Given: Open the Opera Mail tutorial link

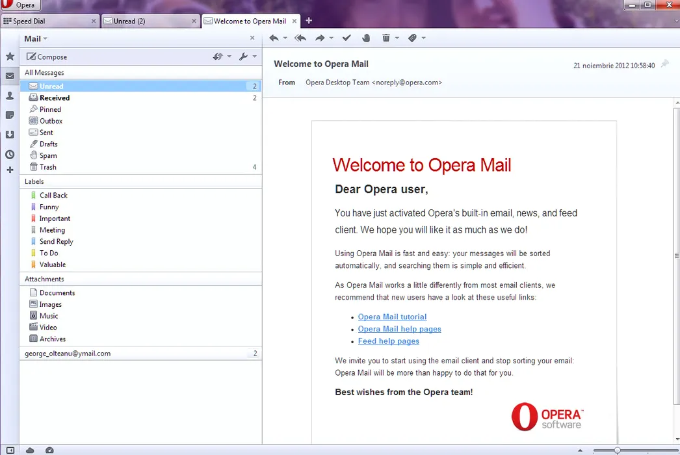Looking at the screenshot, I should point(392,317).
